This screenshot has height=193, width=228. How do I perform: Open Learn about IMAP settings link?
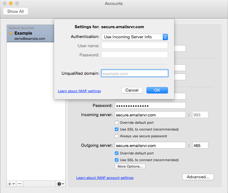tap(79, 91)
